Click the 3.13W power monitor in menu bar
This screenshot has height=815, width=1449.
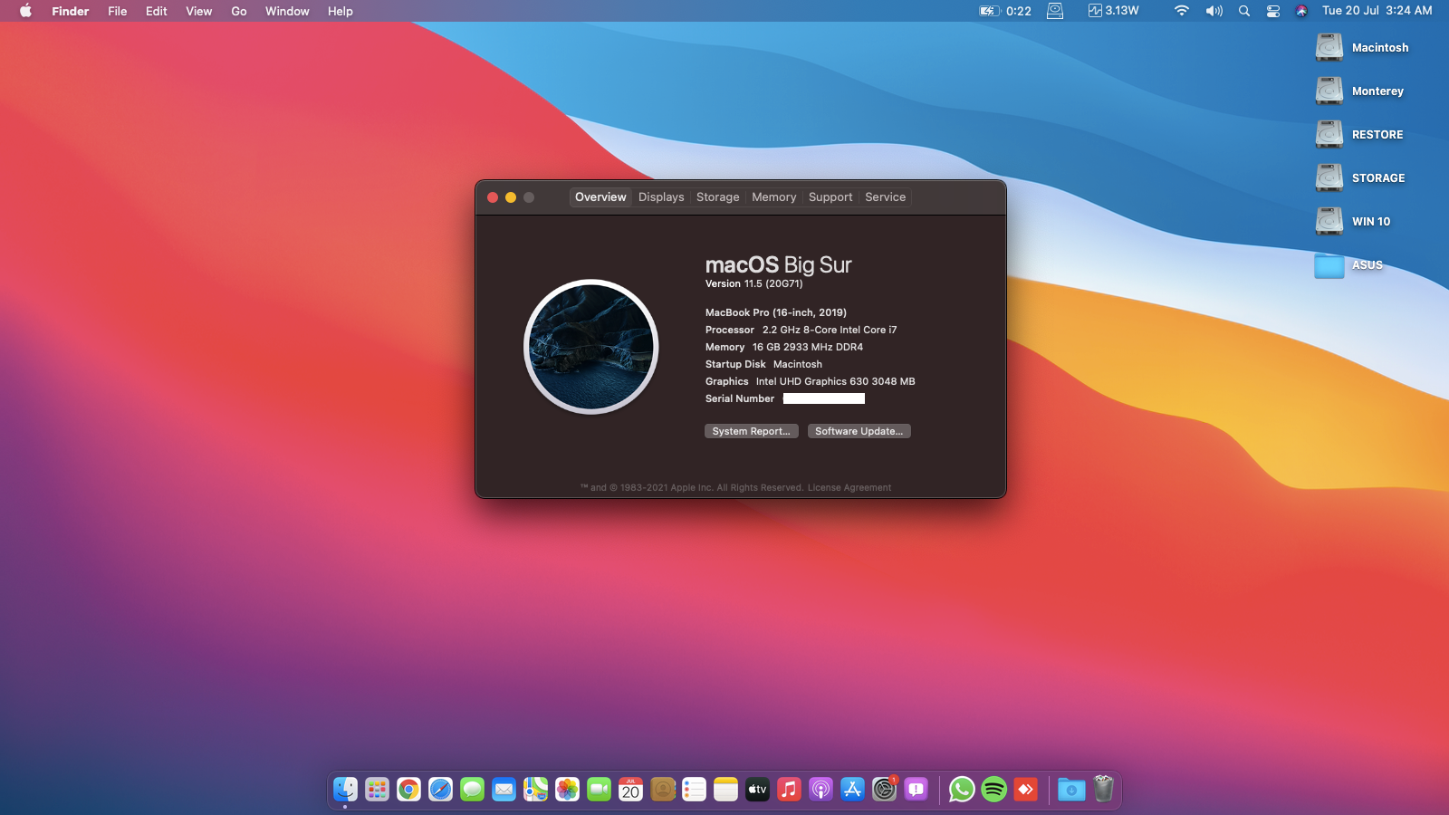[x=1114, y=11]
